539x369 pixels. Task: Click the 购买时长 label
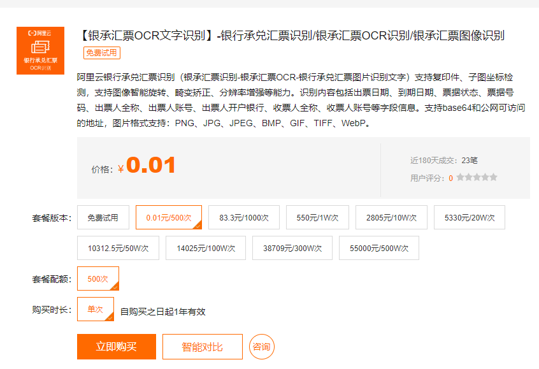tap(52, 310)
